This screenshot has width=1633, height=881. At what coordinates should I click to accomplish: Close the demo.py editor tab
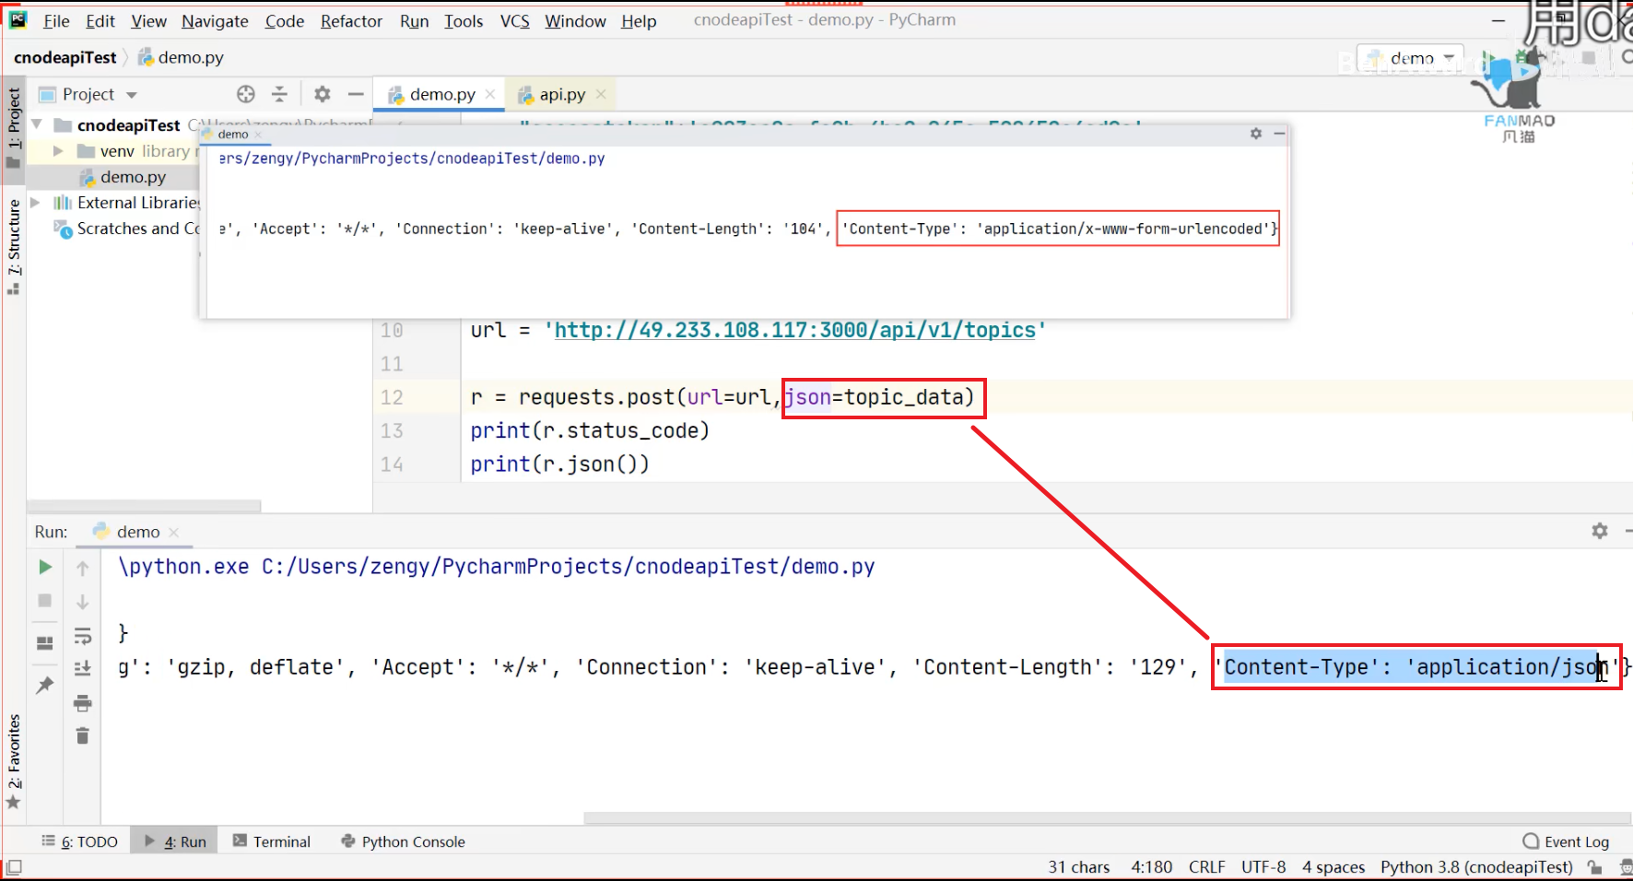(490, 94)
